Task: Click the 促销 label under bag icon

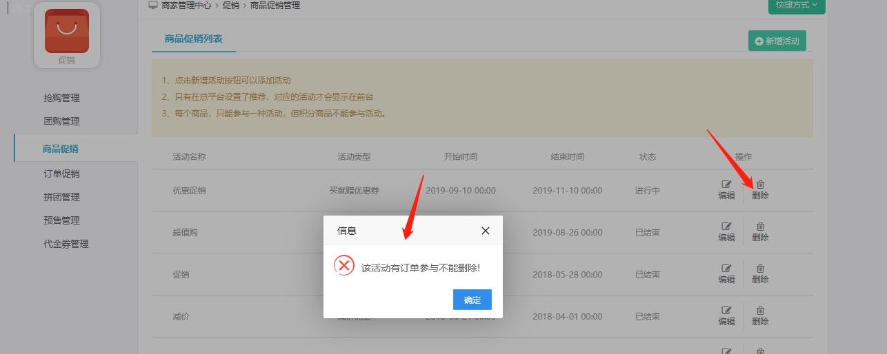Action: (x=66, y=61)
